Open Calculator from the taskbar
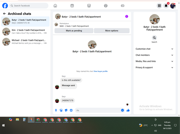Viewport: 180px width, 134px height. click(x=24, y=120)
